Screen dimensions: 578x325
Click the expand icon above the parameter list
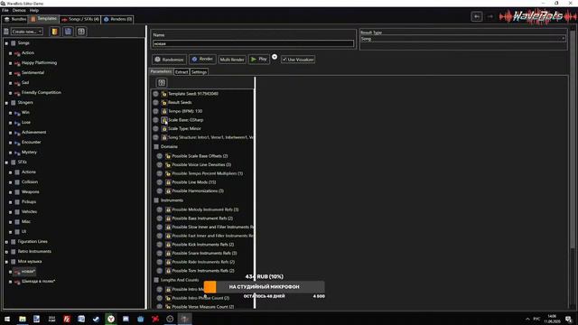tap(162, 82)
